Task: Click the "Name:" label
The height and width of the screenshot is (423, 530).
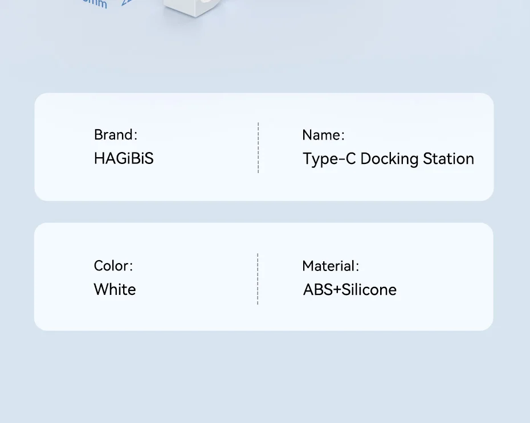Action: [x=323, y=135]
